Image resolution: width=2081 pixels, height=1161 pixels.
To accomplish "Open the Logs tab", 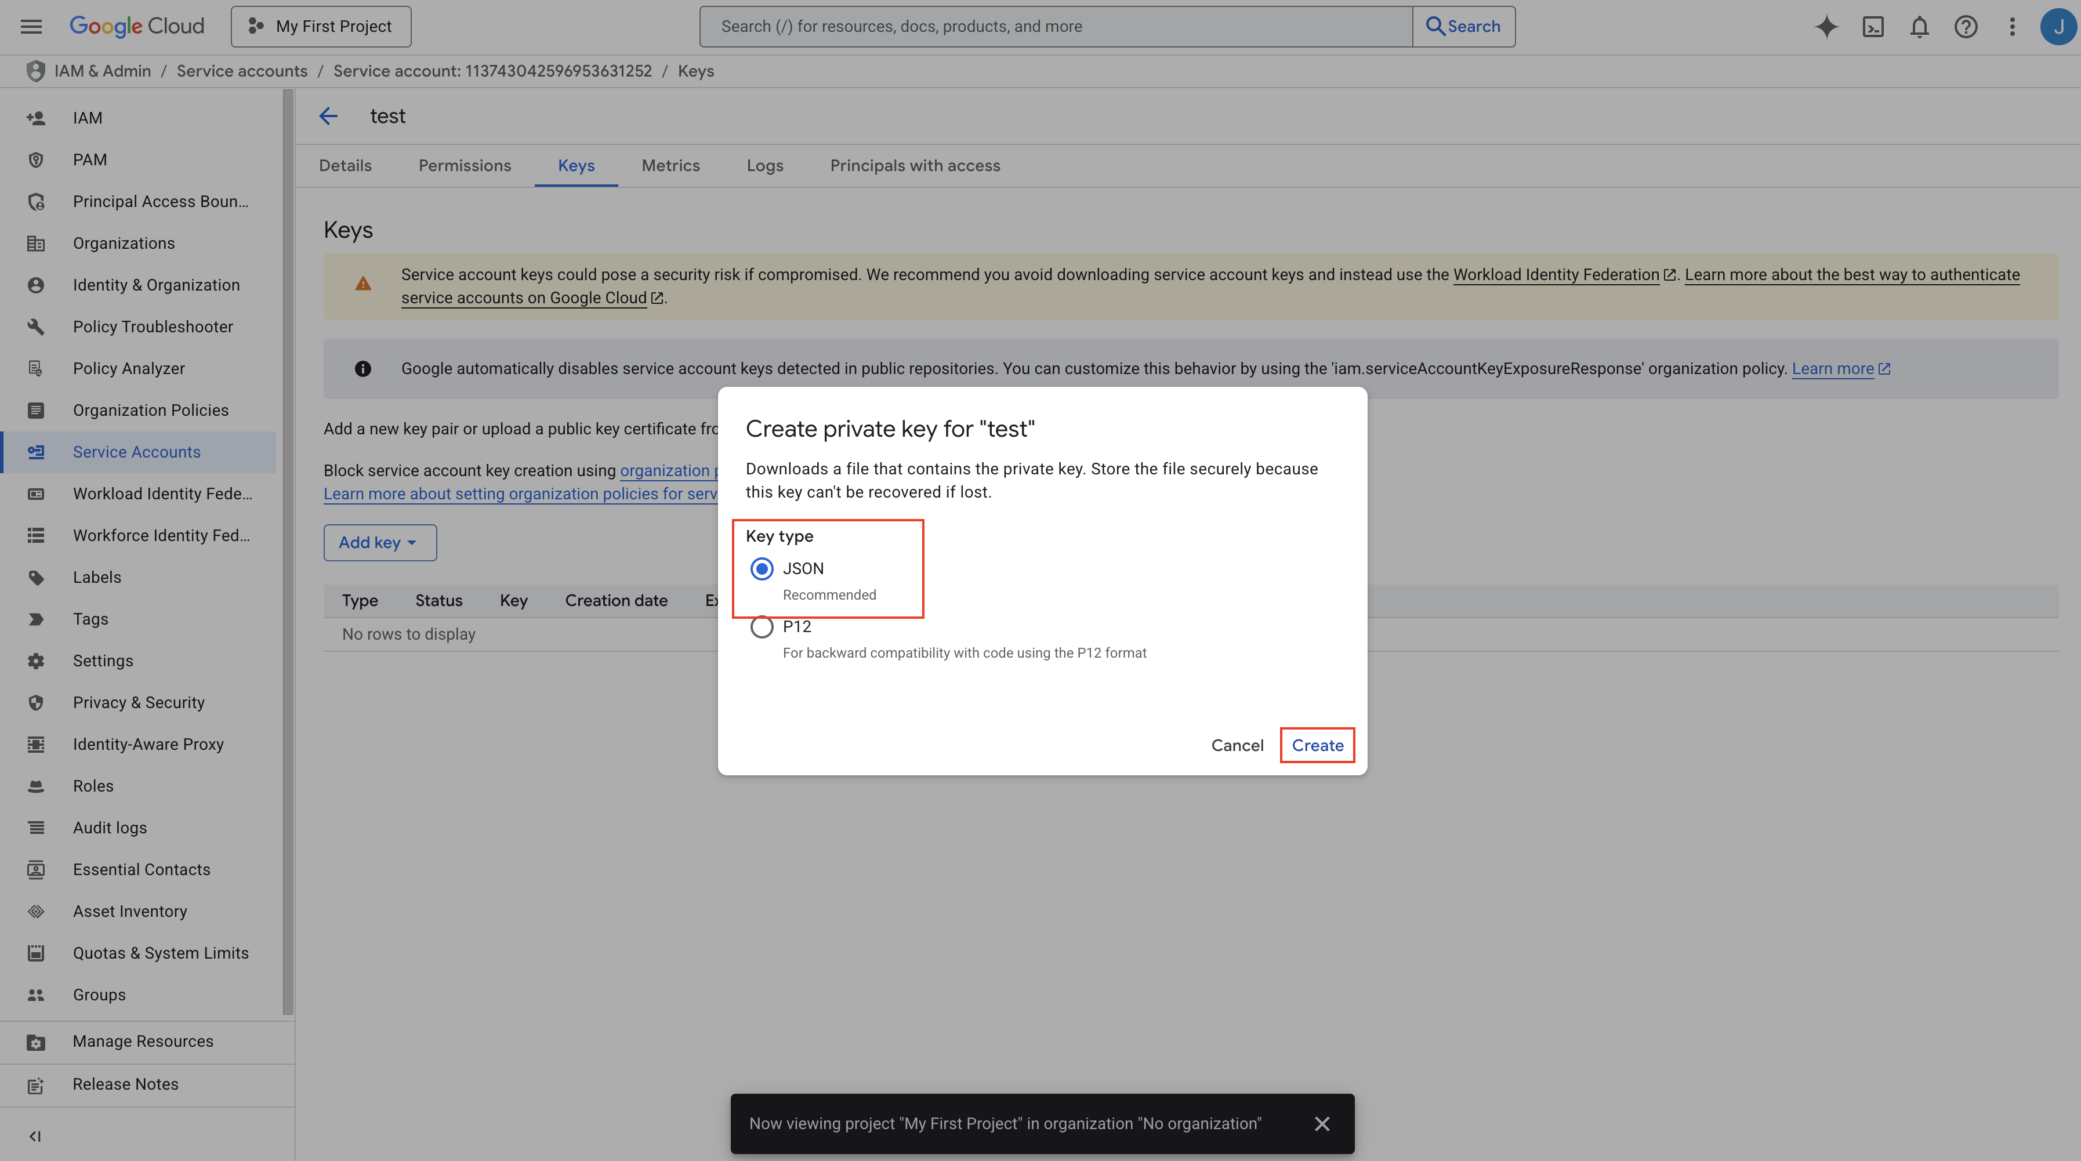I will pyautogui.click(x=765, y=166).
